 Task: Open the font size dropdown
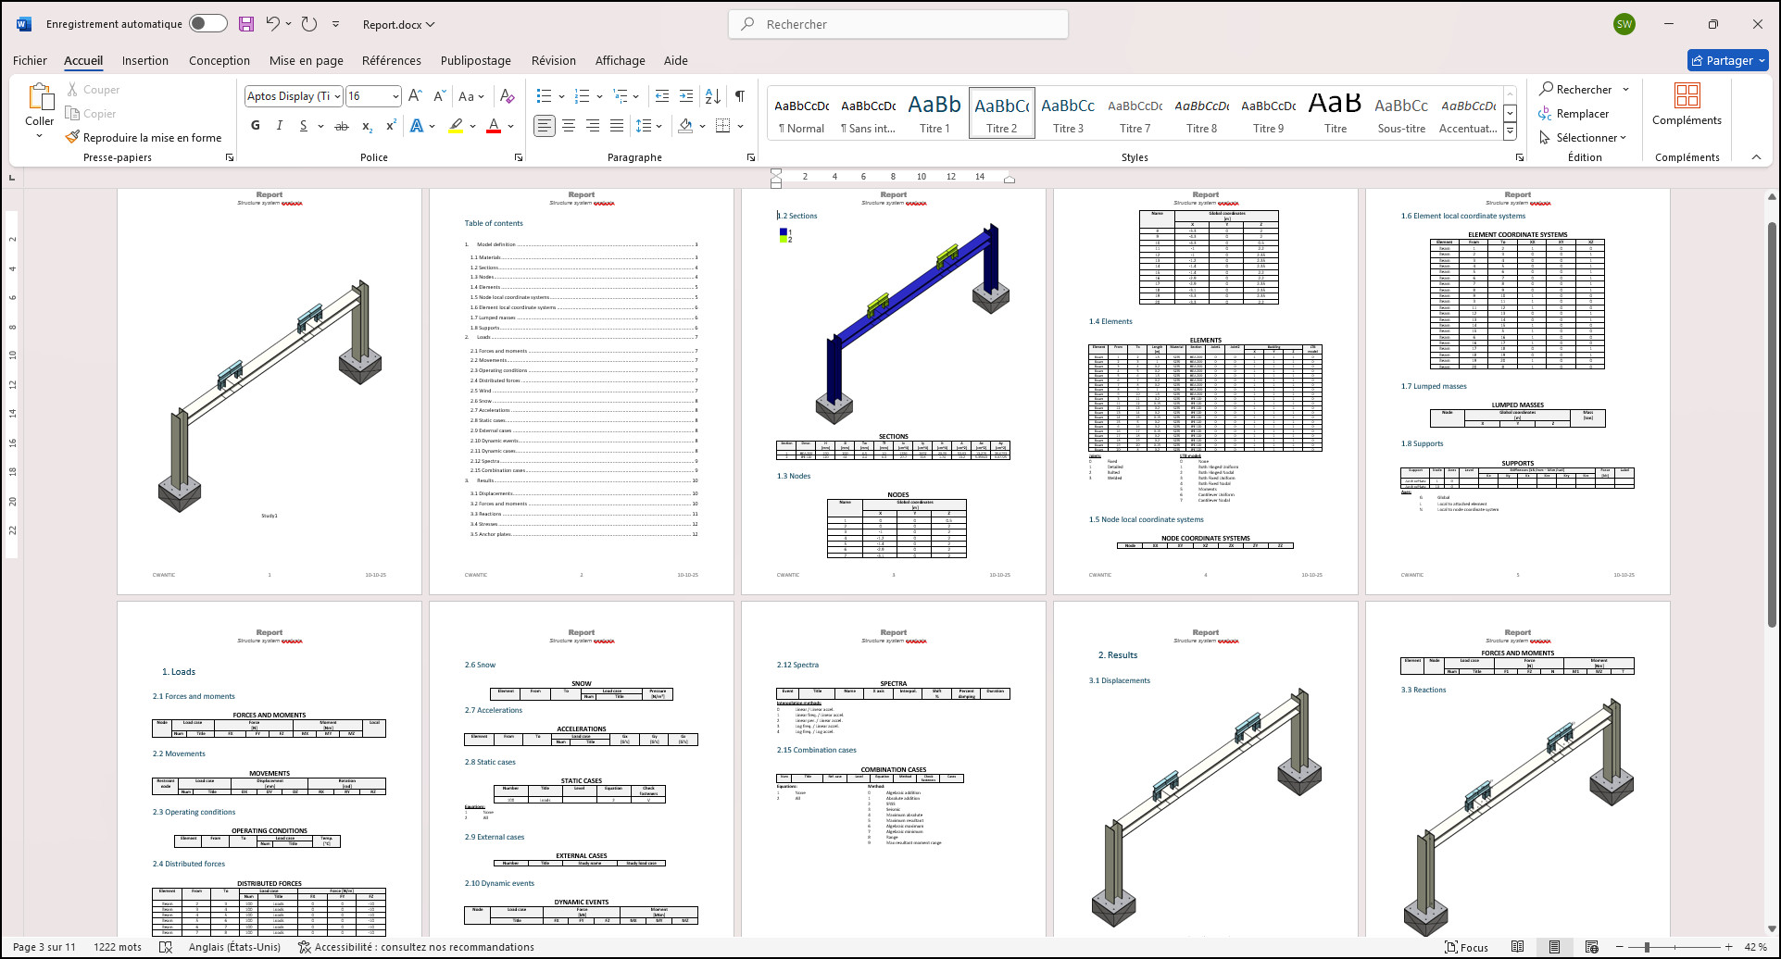click(x=395, y=96)
